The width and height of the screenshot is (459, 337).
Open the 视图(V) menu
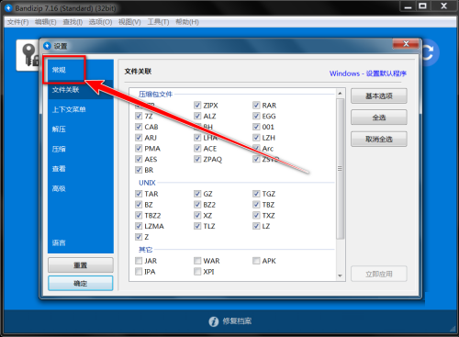pos(129,22)
